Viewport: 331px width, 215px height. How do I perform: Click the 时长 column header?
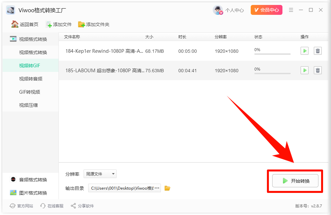tap(182, 37)
